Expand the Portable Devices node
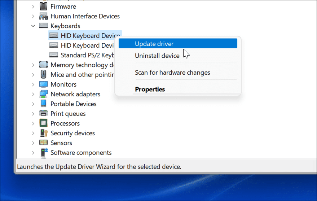This screenshot has width=317, height=201. (33, 104)
